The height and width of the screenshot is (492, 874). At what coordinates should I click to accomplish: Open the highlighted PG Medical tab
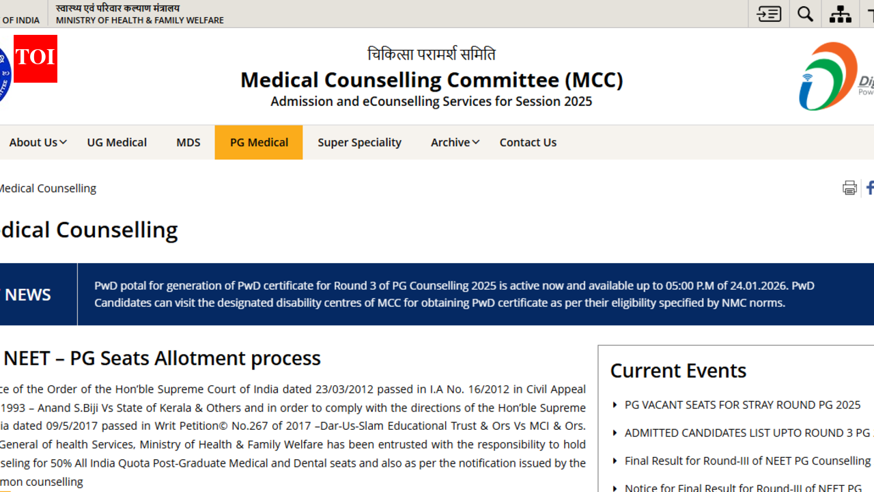259,142
